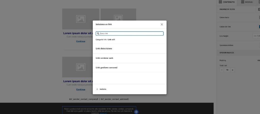Click the Seleziona un link title

(104, 24)
